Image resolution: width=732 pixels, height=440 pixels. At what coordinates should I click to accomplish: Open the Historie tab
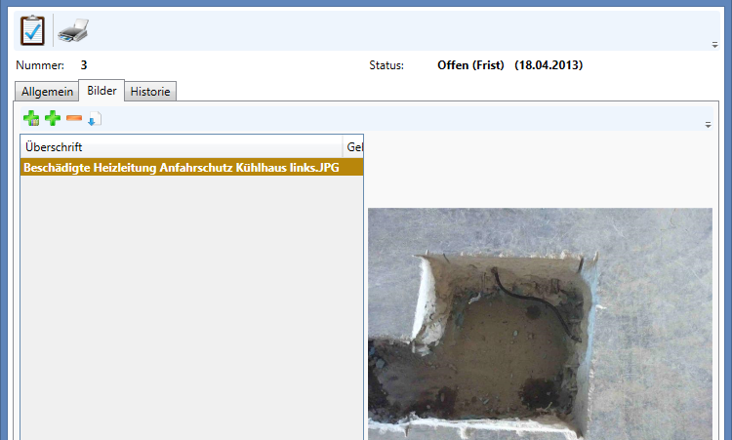(150, 92)
